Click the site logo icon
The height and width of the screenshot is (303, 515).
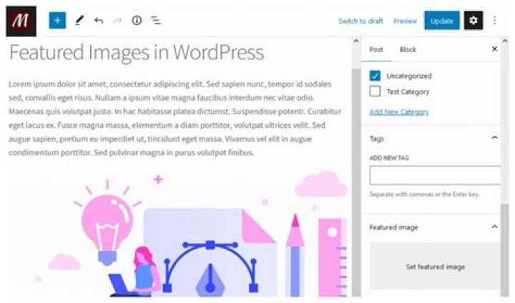click(21, 20)
